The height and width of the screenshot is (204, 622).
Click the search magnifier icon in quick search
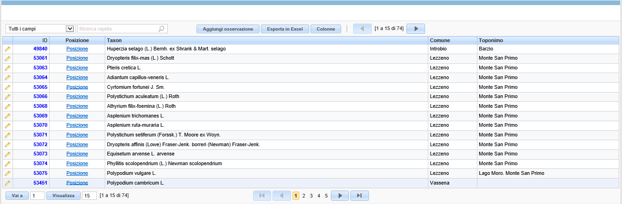coord(161,29)
